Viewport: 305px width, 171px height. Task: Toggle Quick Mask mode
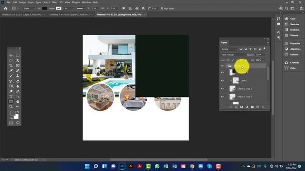(11, 123)
